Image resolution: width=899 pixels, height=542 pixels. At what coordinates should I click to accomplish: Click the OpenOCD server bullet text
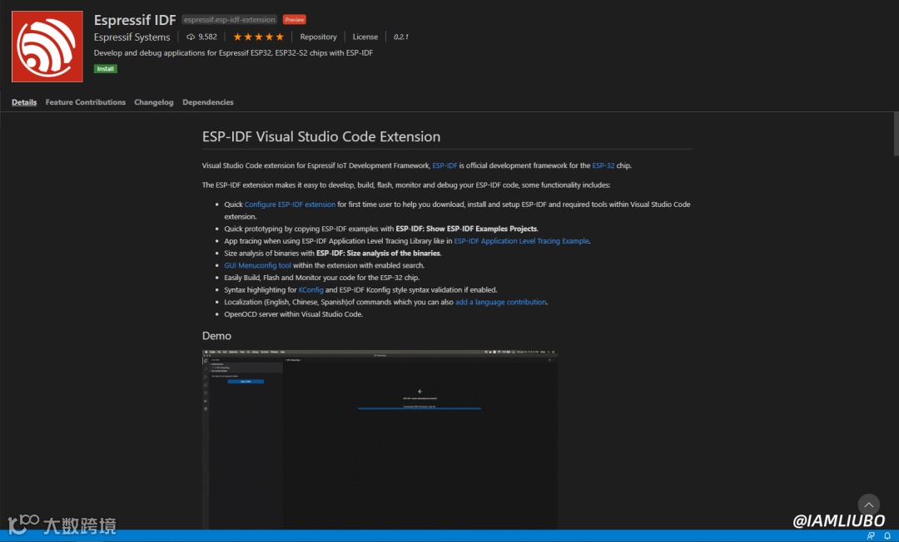294,314
